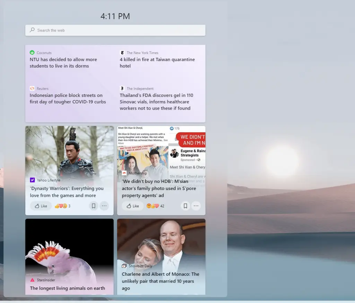Image resolution: width=355 pixels, height=303 pixels.
Task: Open the Mothership article image
Action: (161, 148)
